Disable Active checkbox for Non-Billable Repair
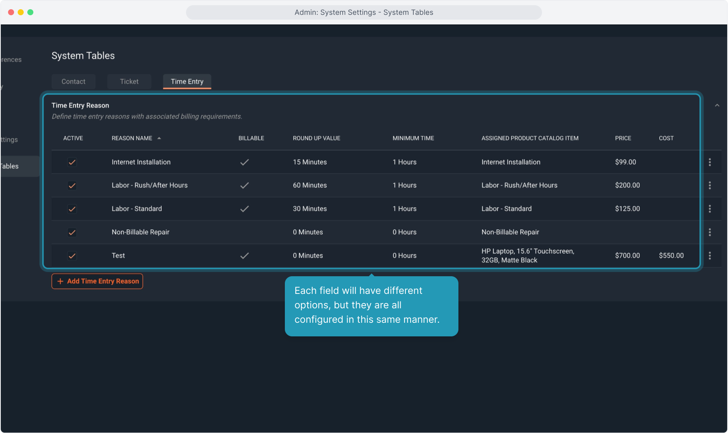Image resolution: width=728 pixels, height=433 pixels. (x=72, y=233)
